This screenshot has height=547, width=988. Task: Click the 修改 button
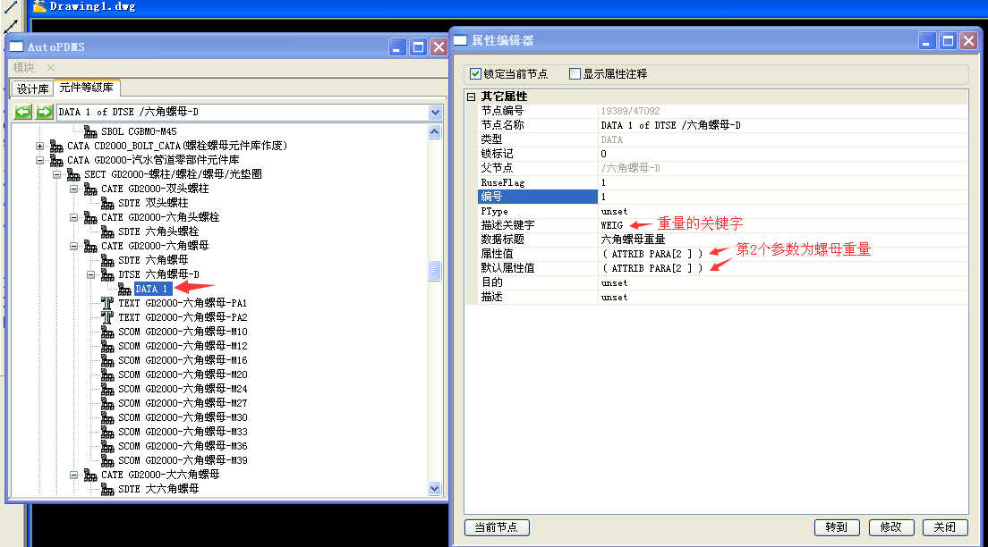[x=890, y=527]
